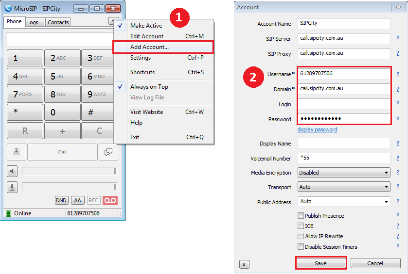Open Transport dropdown set to Auto
This screenshot has height=274, width=408.
click(344, 187)
